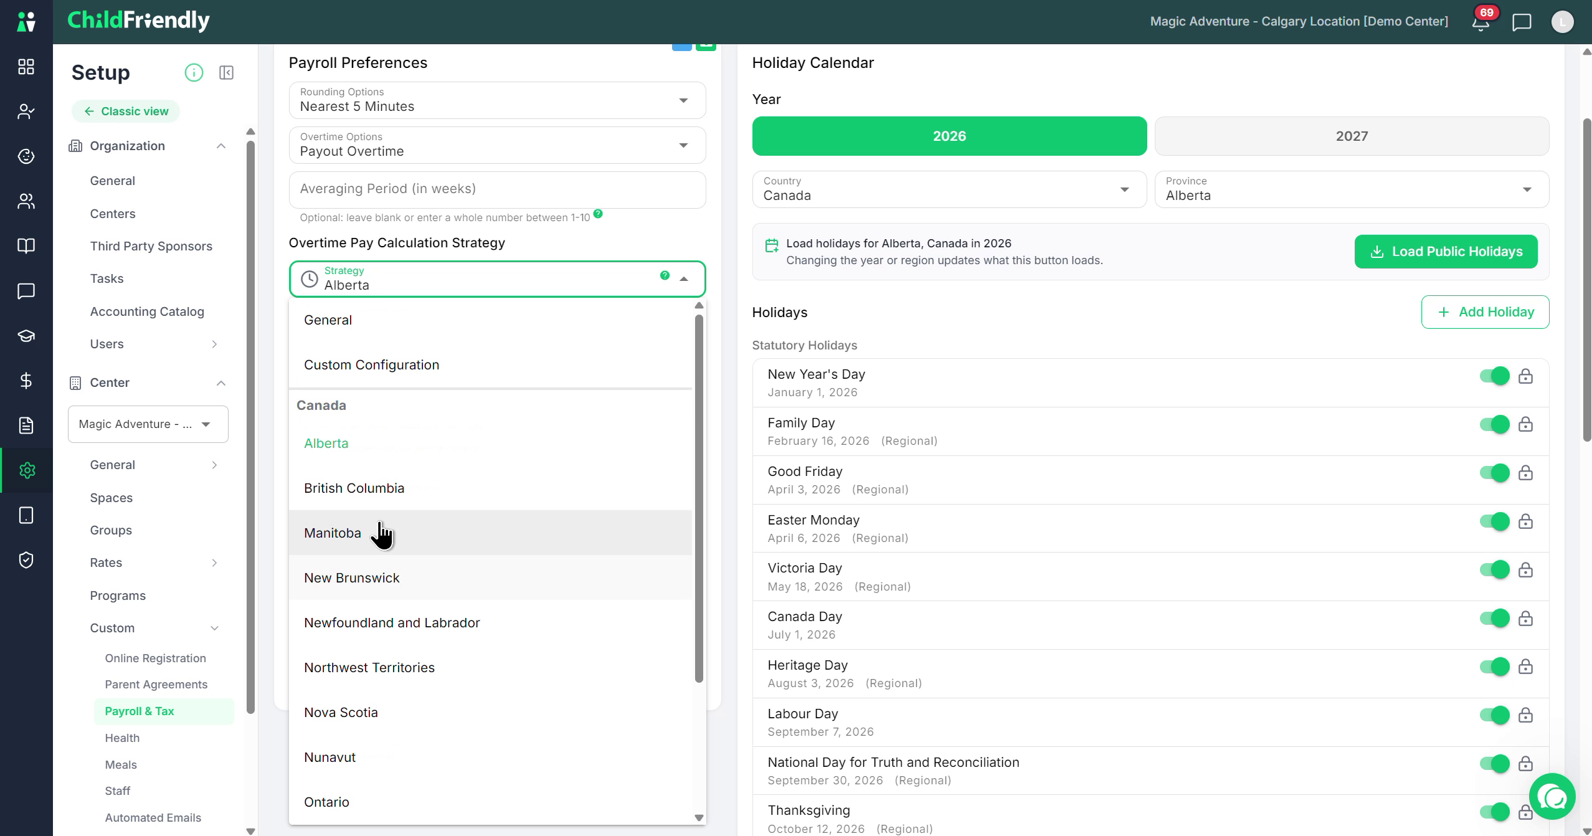This screenshot has width=1592, height=836.
Task: Click the help icon in Strategy field
Action: (x=665, y=275)
